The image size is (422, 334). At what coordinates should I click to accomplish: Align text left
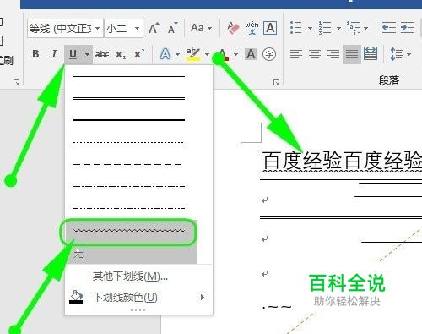[296, 54]
